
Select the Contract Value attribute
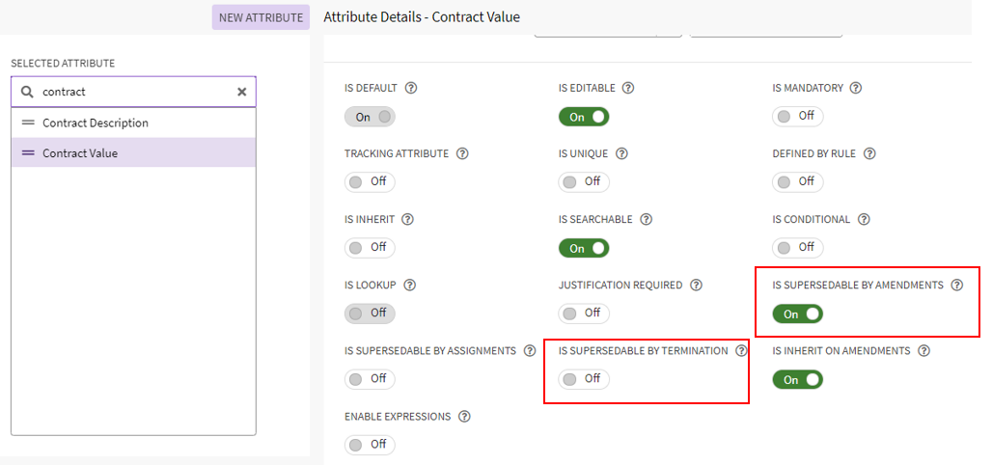(80, 152)
